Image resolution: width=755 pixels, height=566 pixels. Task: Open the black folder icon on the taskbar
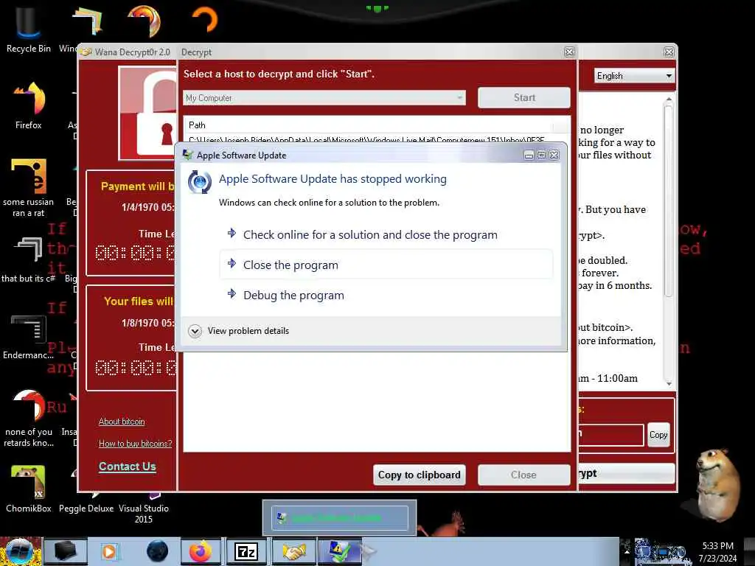tap(66, 551)
